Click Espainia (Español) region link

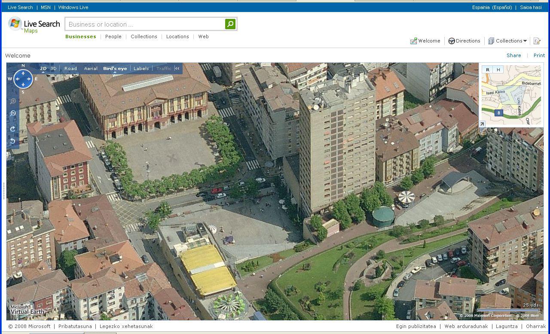(492, 7)
